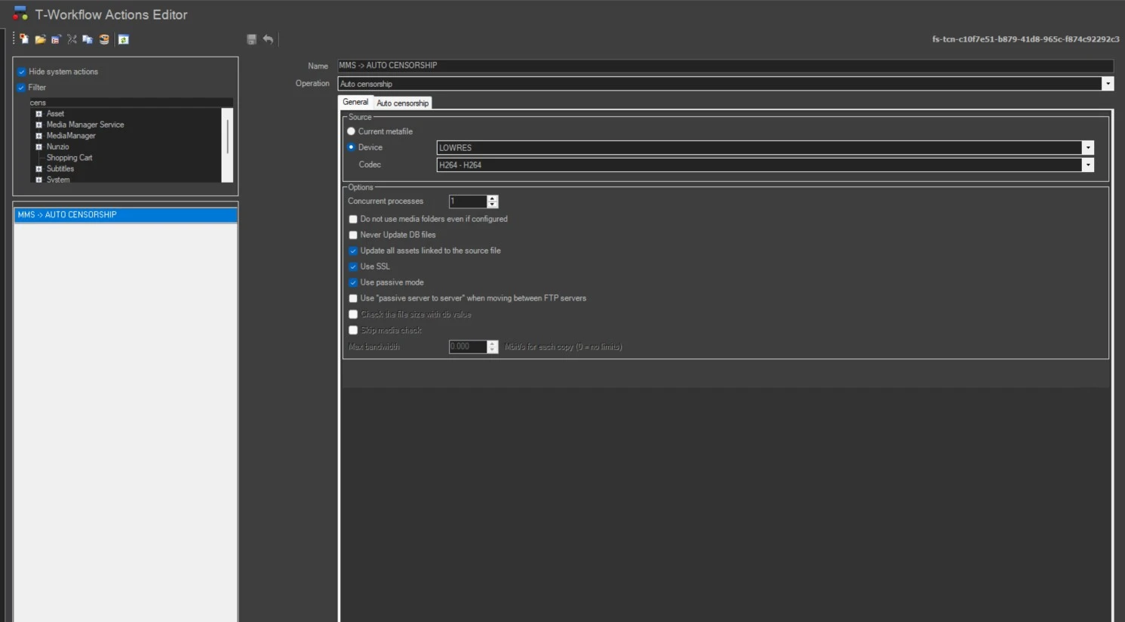The image size is (1125, 622).
Task: Click the Name input field
Action: tap(725, 66)
